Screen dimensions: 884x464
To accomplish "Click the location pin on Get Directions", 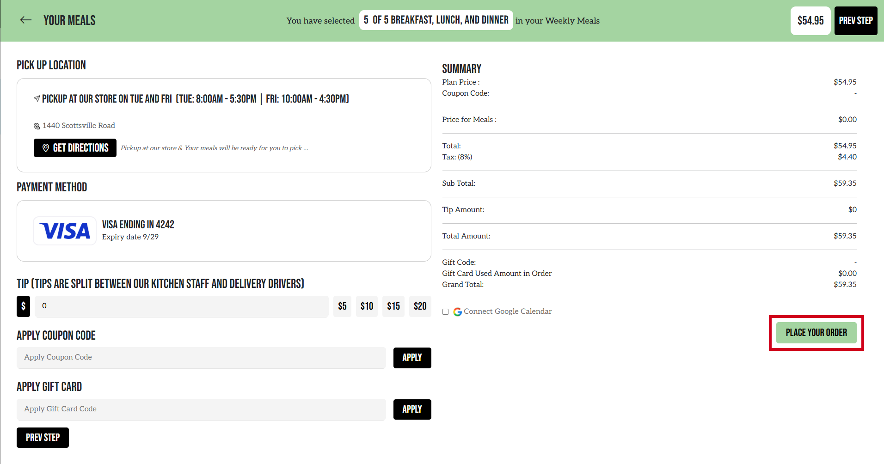I will 46,148.
